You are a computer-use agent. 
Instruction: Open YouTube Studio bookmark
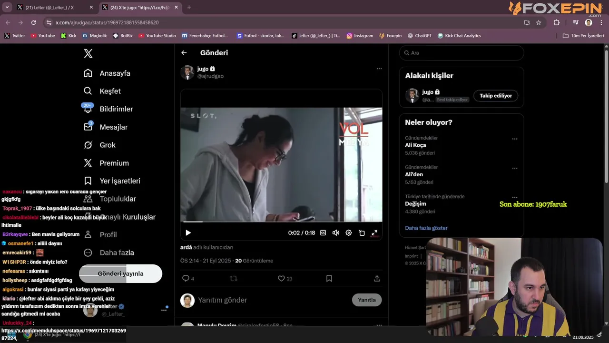[157, 36]
